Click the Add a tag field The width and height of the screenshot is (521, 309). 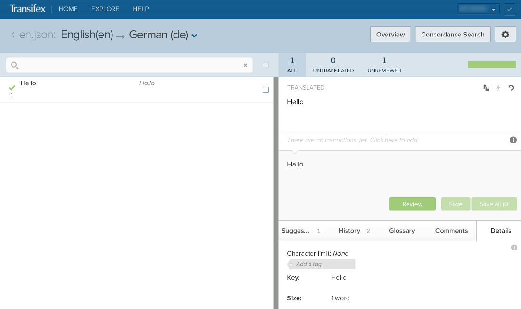pyautogui.click(x=322, y=264)
